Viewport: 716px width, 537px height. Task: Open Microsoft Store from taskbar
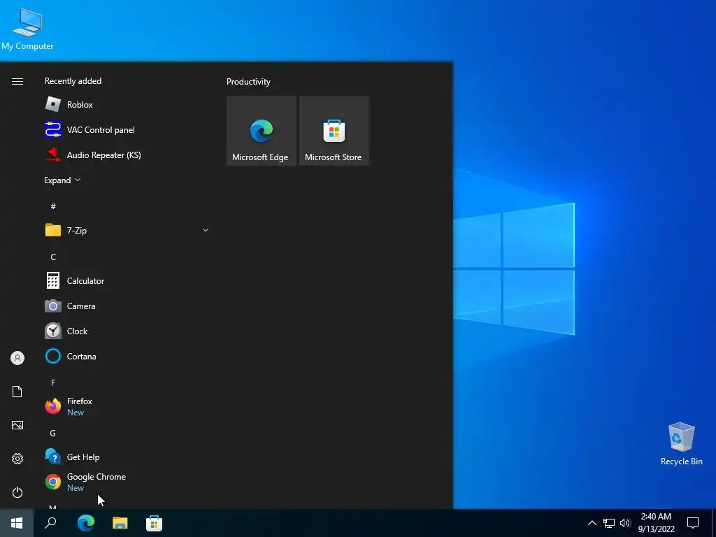(x=155, y=523)
